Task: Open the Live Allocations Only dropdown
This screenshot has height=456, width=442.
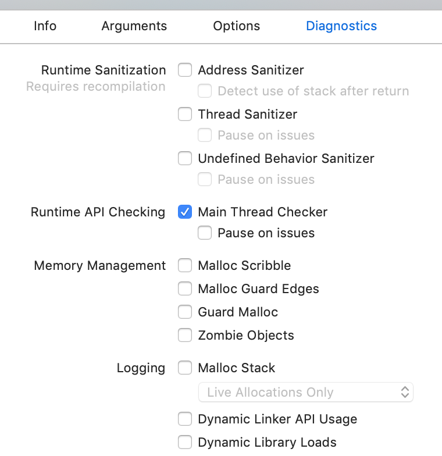Action: 306,392
